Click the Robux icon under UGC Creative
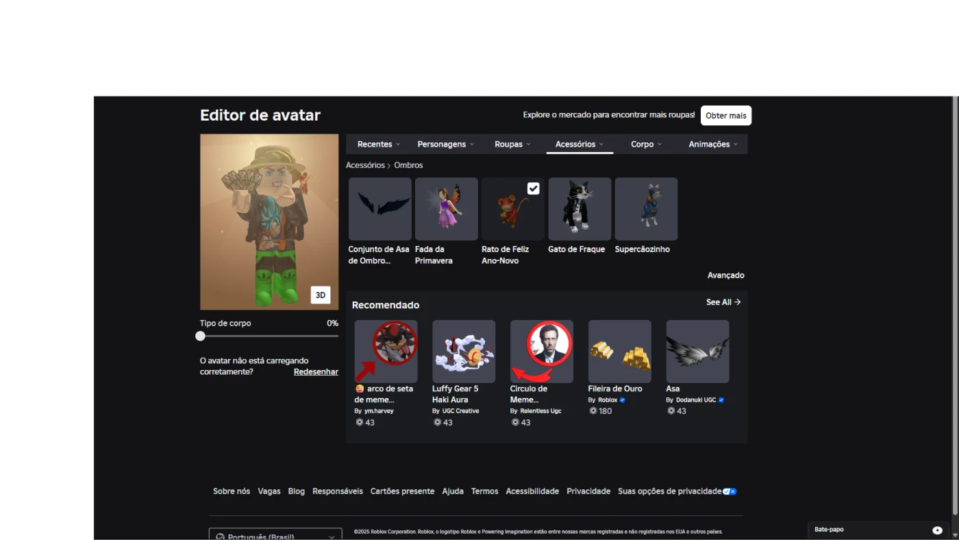959x540 pixels. click(x=438, y=423)
